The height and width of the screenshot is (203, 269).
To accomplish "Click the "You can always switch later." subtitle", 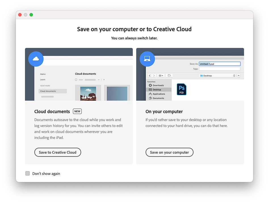I will 134,38.
